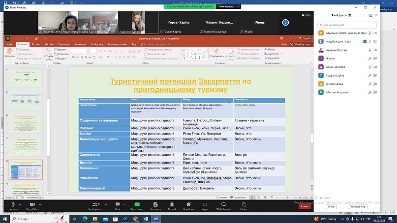The height and width of the screenshot is (223, 397).
Task: Select slide 6 thumbnail in PowerPoint pane
Action: tap(26, 124)
